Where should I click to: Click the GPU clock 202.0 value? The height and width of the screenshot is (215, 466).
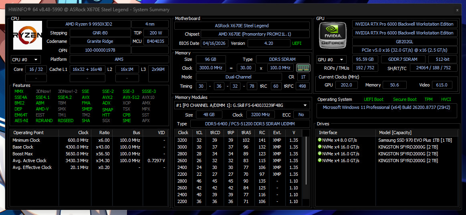pos(347,85)
